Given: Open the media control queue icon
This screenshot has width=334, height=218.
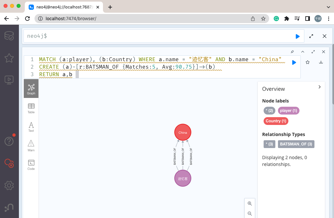Looking at the screenshot, I should click(297, 19).
